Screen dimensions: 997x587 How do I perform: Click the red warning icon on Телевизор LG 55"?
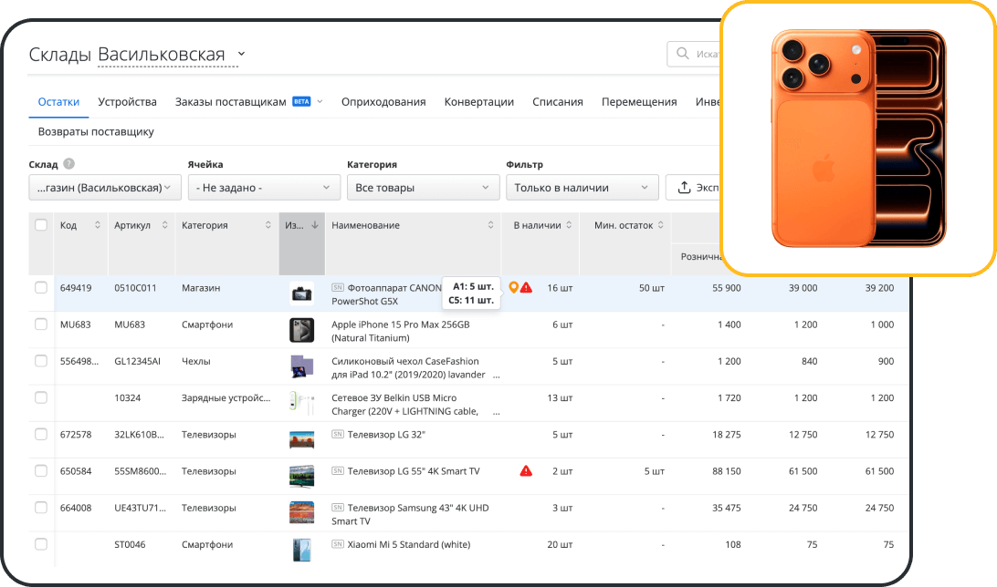click(525, 471)
